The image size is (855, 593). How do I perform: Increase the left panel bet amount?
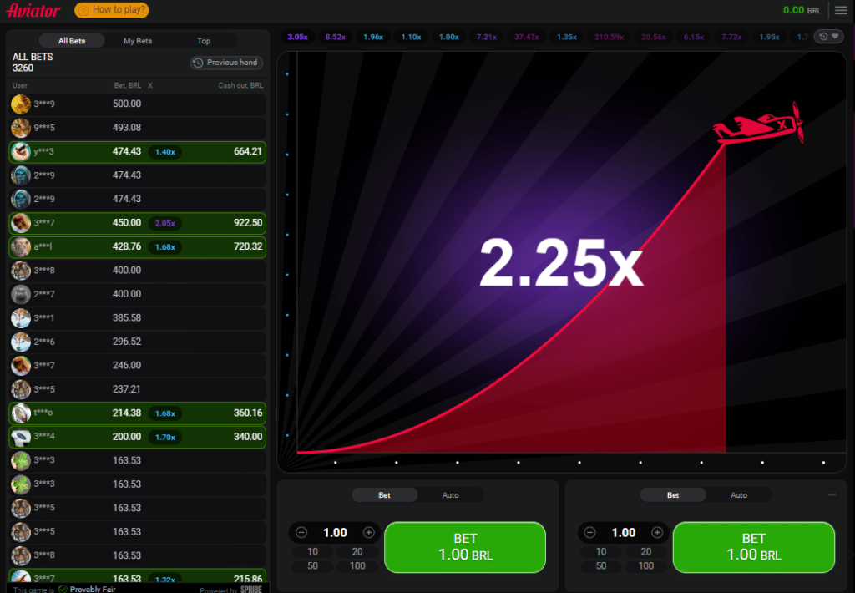click(x=368, y=532)
